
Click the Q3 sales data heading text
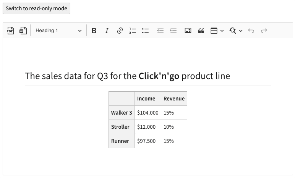tap(127, 76)
